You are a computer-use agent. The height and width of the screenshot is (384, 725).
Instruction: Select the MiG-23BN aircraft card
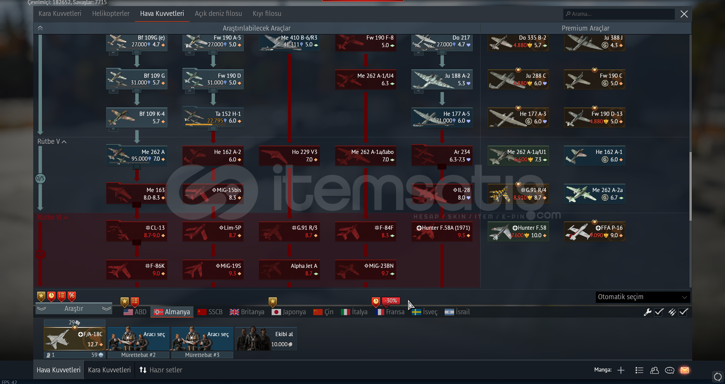(x=366, y=269)
